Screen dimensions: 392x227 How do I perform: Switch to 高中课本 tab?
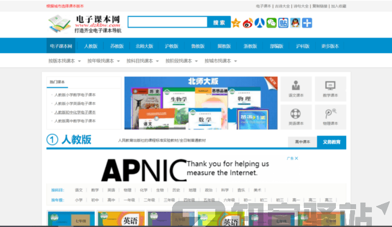(x=302, y=142)
